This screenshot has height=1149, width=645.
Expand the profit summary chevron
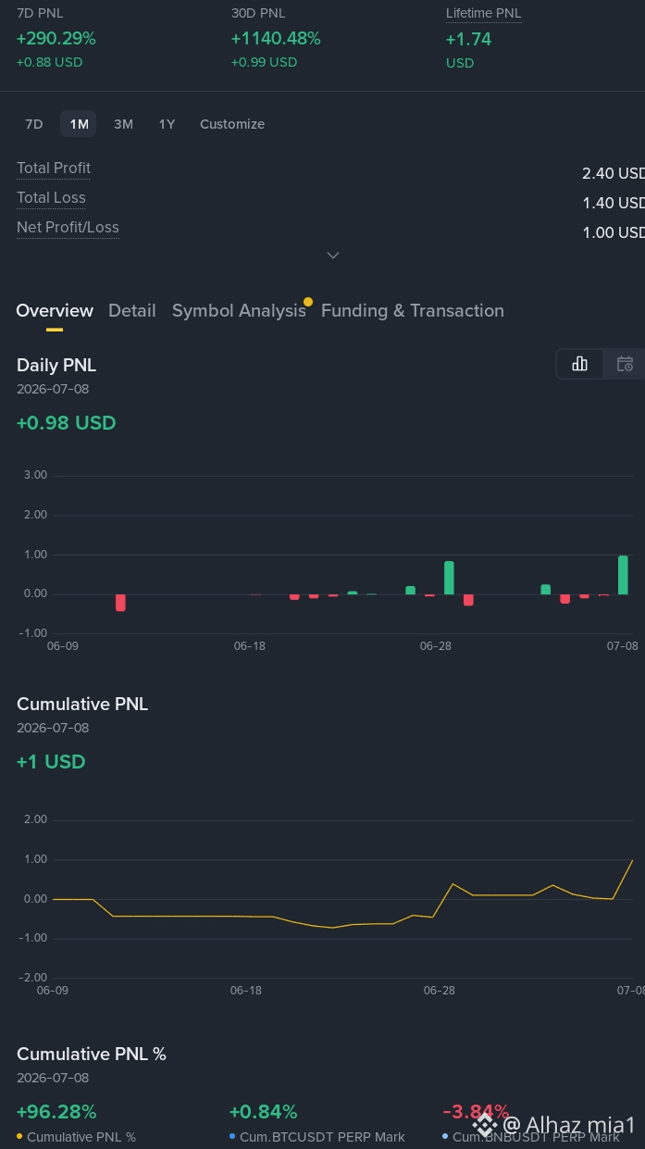tap(333, 255)
